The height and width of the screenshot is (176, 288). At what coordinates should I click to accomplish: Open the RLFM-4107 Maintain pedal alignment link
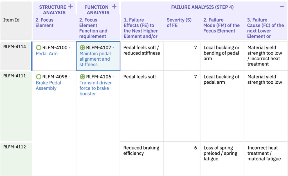pyautogui.click(x=95, y=59)
